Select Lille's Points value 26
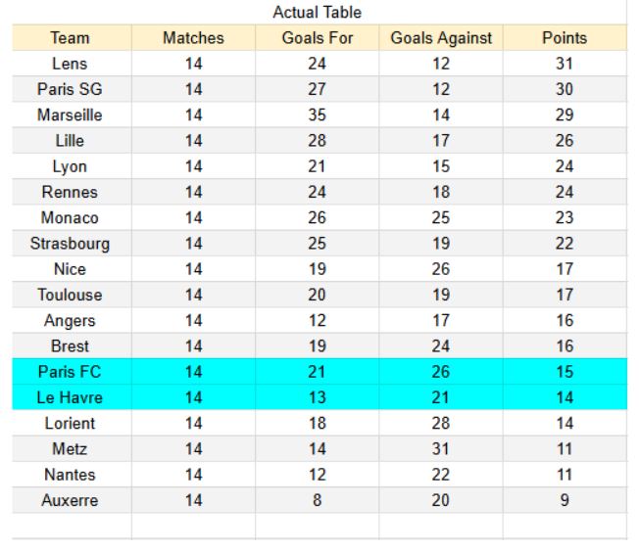 tap(564, 141)
